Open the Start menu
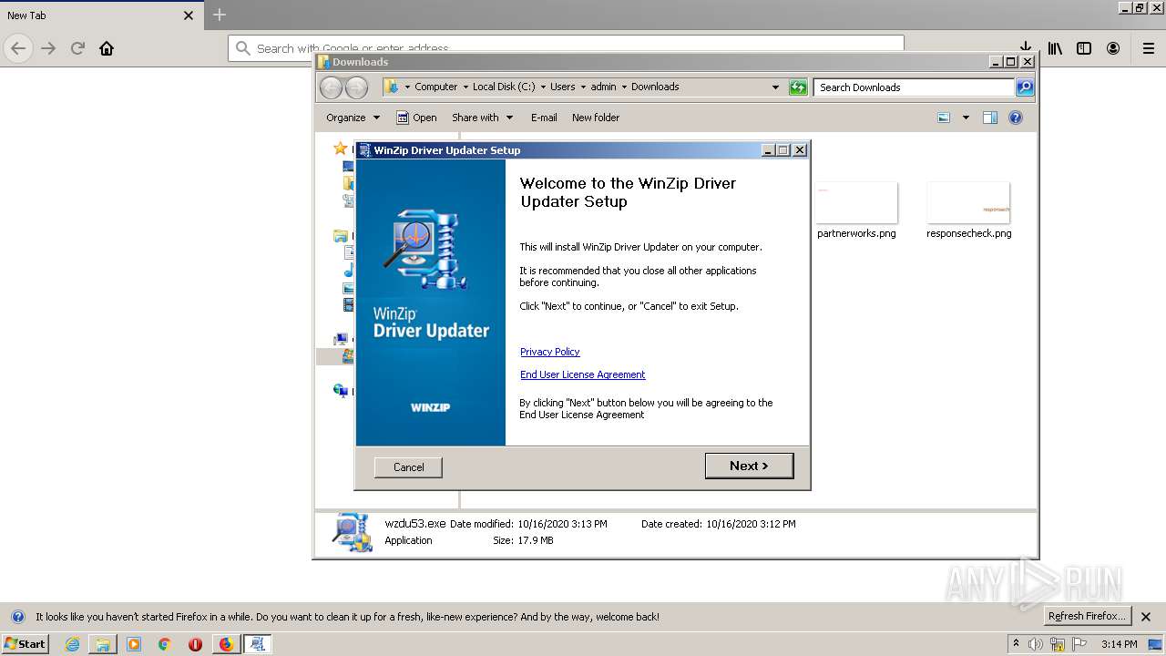The image size is (1166, 656). 25,643
